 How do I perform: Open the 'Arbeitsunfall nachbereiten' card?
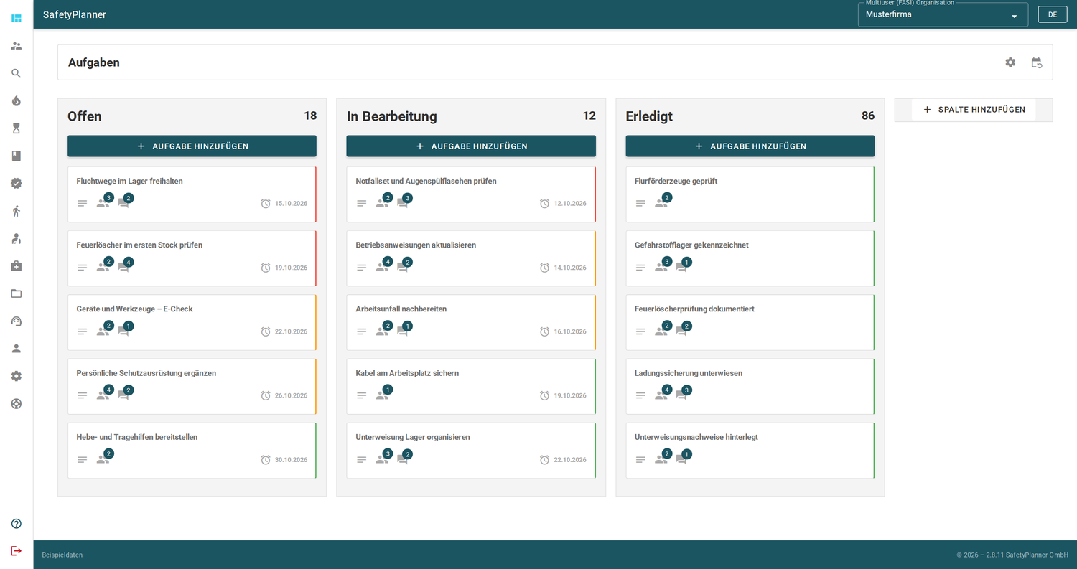point(471,322)
